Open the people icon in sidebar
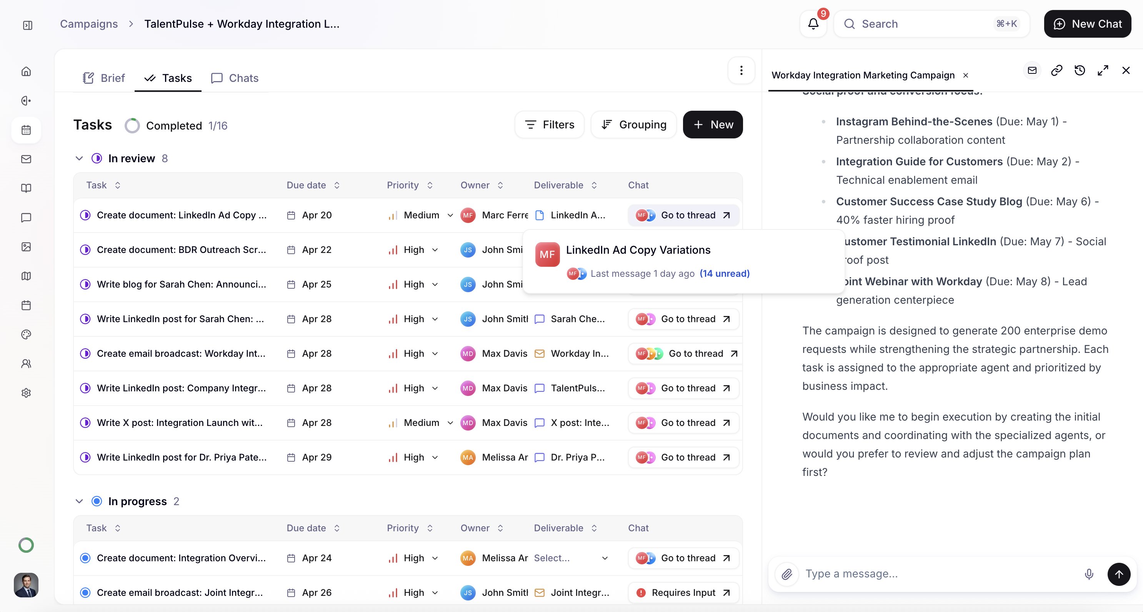 26,364
